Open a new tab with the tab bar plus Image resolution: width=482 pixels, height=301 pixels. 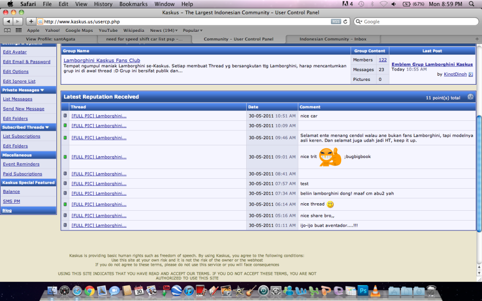click(477, 39)
